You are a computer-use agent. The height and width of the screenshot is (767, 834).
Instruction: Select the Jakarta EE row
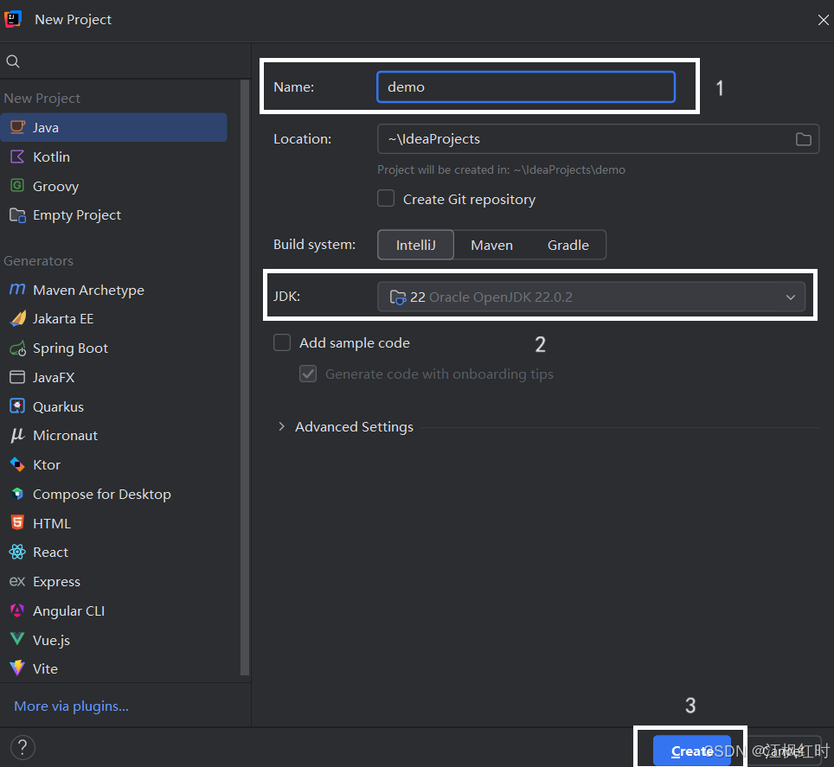[114, 318]
